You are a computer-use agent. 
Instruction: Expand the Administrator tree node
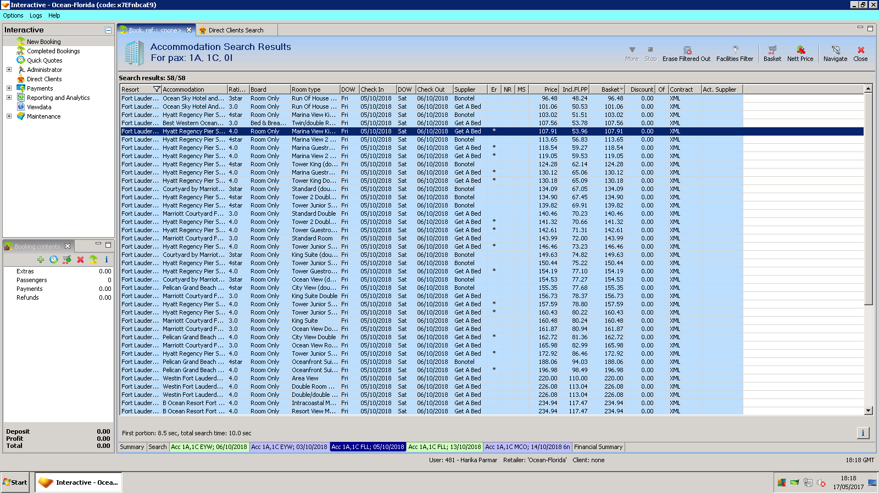pyautogui.click(x=9, y=70)
